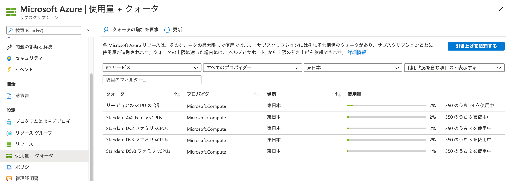Open the 62 サービス dropdown

[x=152, y=68]
